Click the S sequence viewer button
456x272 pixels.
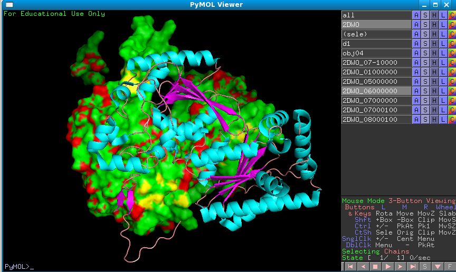click(425, 267)
